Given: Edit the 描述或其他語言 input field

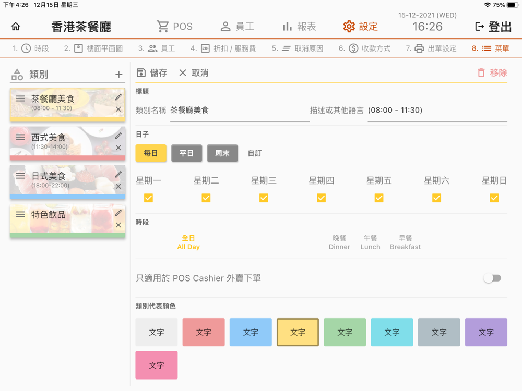Looking at the screenshot, I should [437, 111].
